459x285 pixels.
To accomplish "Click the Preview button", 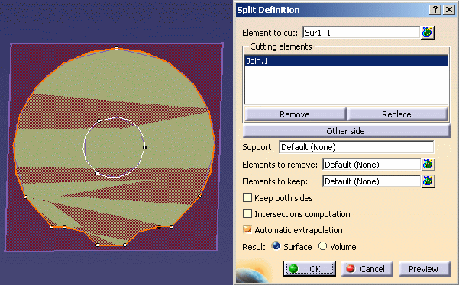I will [424, 269].
